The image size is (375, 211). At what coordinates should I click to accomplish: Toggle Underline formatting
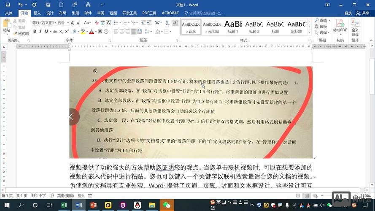click(46, 31)
